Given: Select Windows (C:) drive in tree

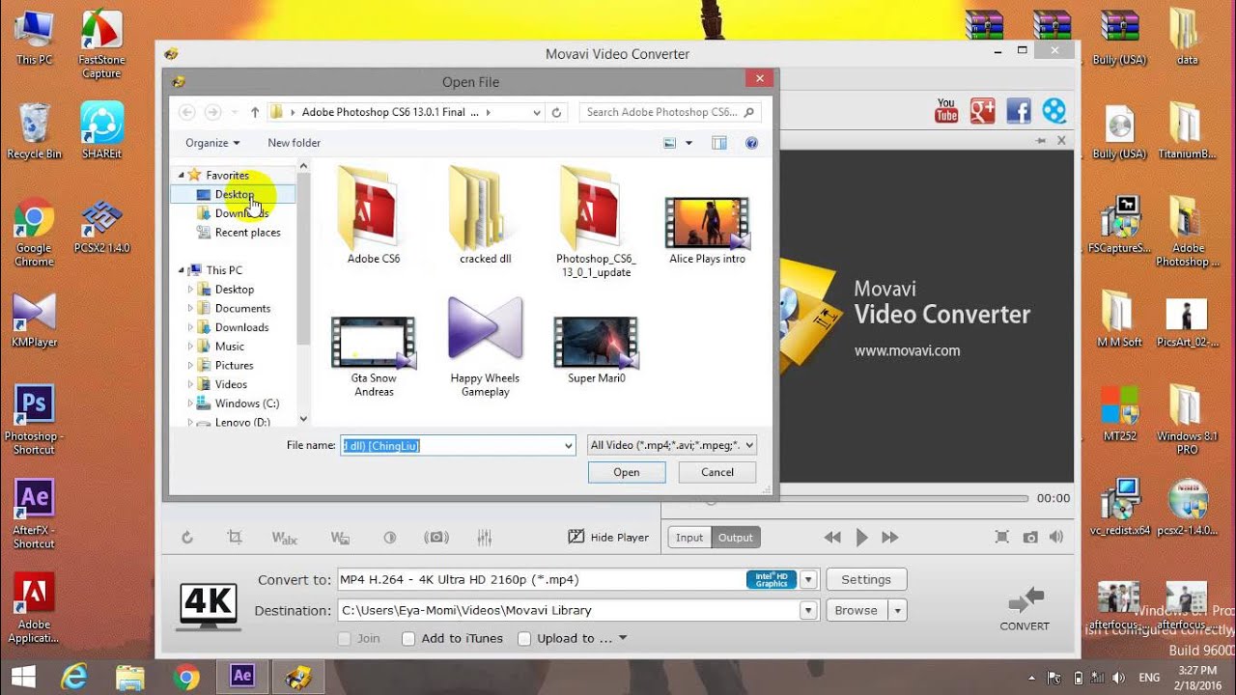Looking at the screenshot, I should click(238, 403).
